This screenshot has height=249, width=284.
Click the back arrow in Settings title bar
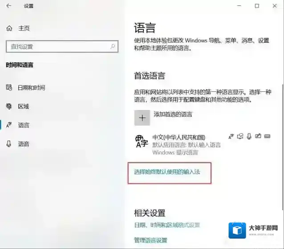click(9, 6)
